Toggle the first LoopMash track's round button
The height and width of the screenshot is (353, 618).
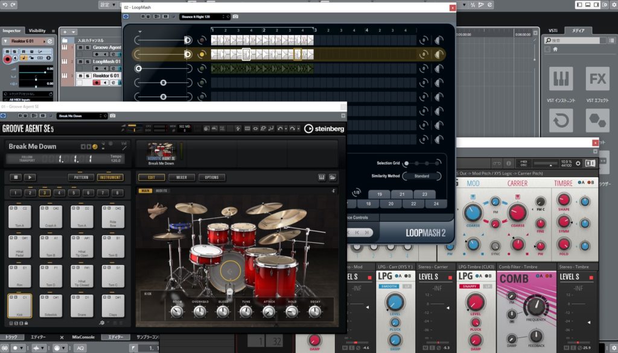[x=202, y=40]
